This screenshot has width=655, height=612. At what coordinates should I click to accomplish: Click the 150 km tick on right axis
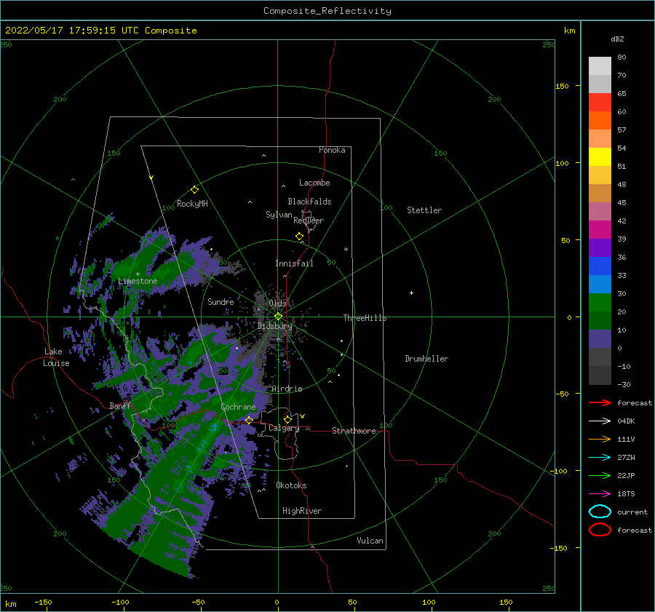point(562,86)
